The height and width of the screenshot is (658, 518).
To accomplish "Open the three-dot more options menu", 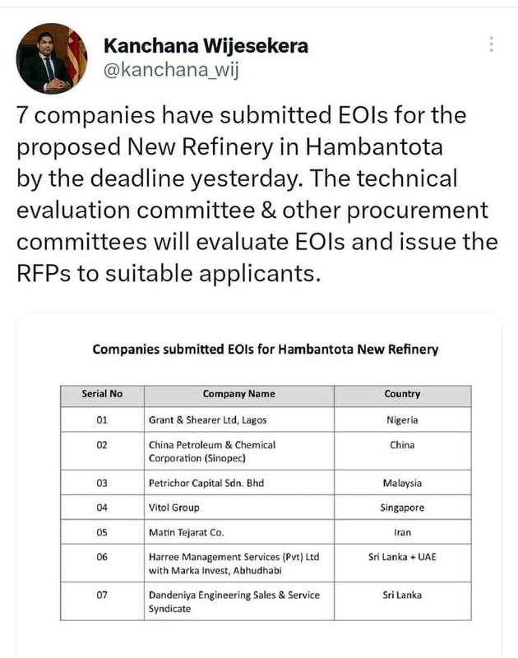I will coord(491,44).
